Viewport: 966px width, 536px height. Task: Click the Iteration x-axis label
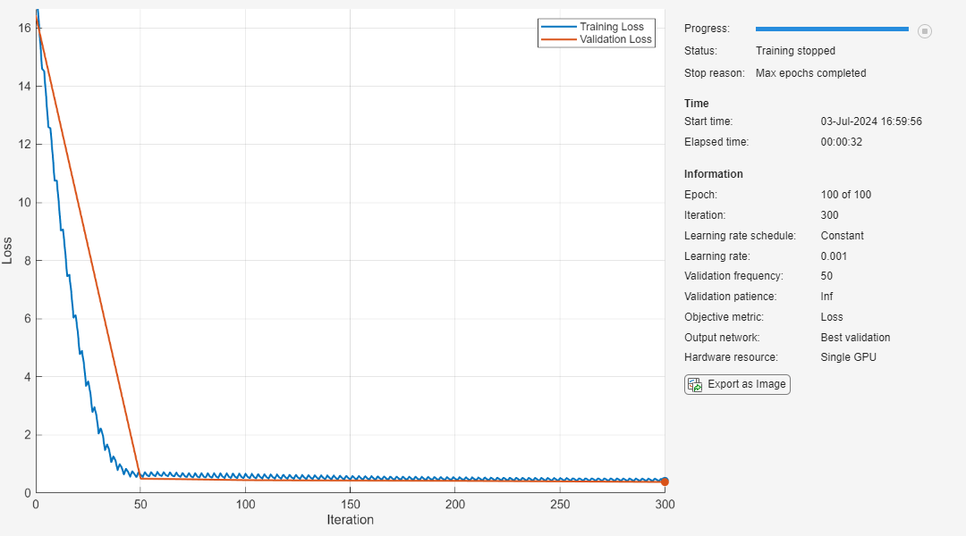tap(350, 520)
